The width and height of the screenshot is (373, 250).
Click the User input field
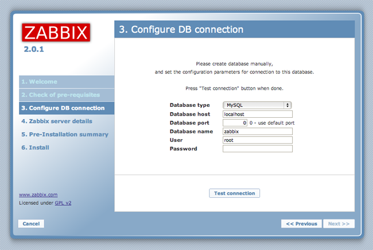click(x=257, y=140)
